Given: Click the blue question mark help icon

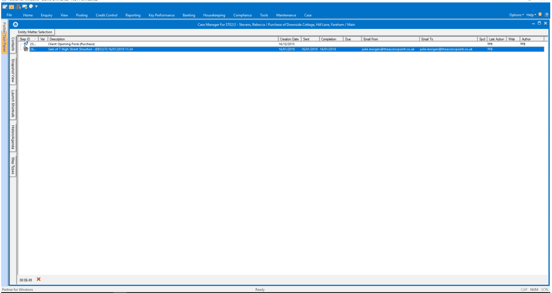Looking at the screenshot, I should (547, 15).
